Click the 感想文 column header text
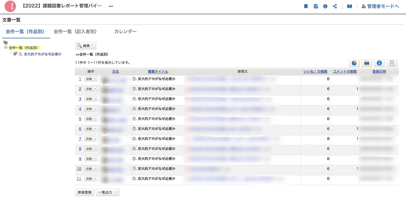Image resolution: width=406 pixels, height=201 pixels. coord(242,72)
